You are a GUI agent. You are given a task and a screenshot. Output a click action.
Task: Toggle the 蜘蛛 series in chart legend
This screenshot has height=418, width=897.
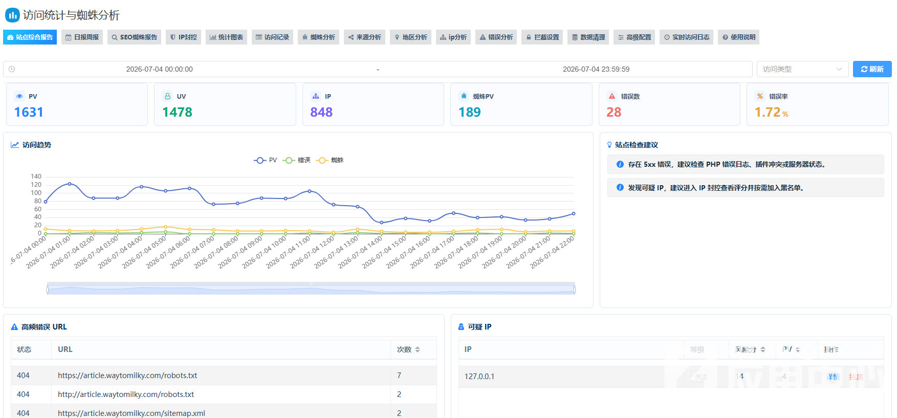(330, 160)
